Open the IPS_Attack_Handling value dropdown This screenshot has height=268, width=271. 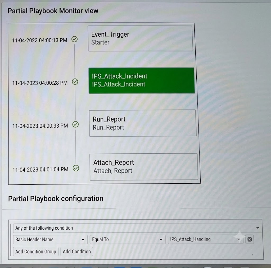pos(205,239)
